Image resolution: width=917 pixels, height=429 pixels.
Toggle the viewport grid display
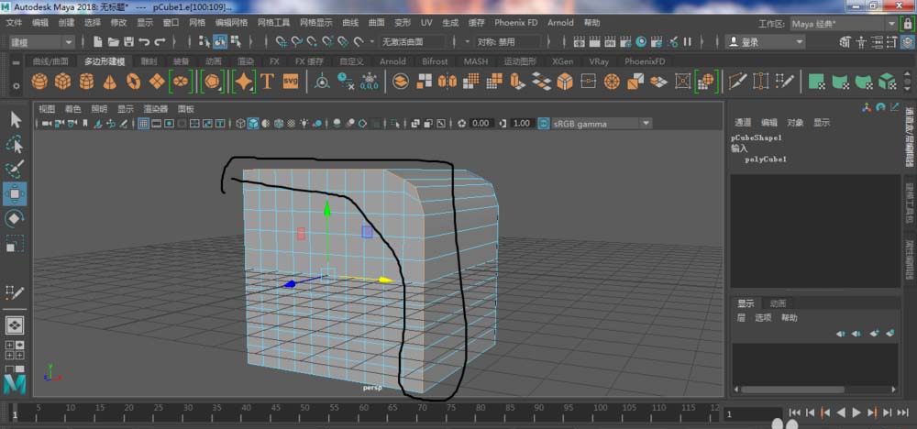click(144, 123)
